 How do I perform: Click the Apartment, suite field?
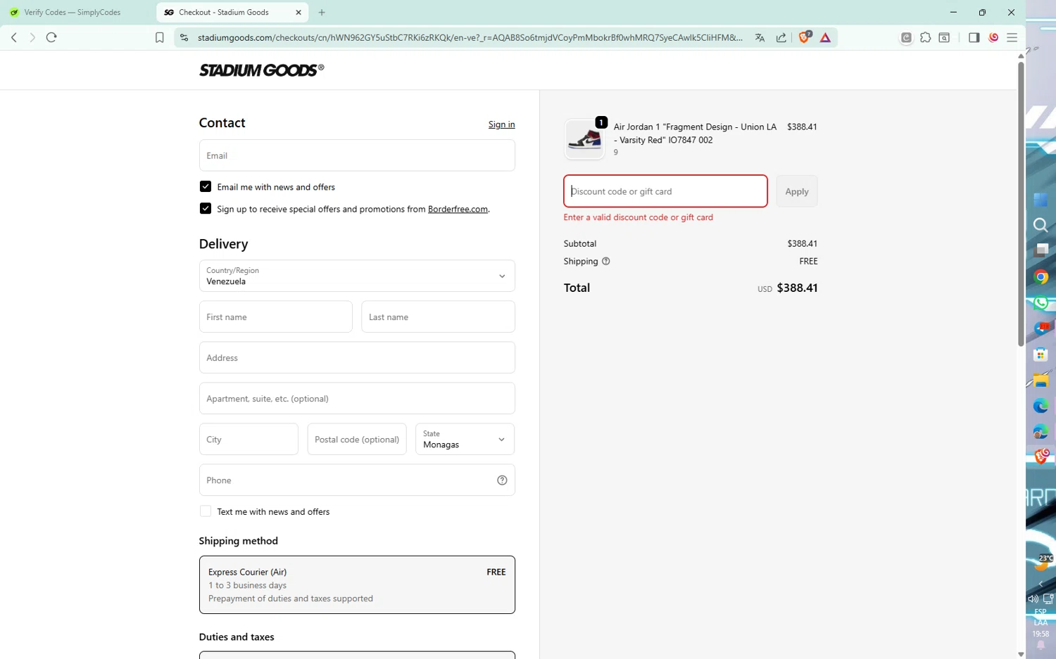(x=357, y=398)
